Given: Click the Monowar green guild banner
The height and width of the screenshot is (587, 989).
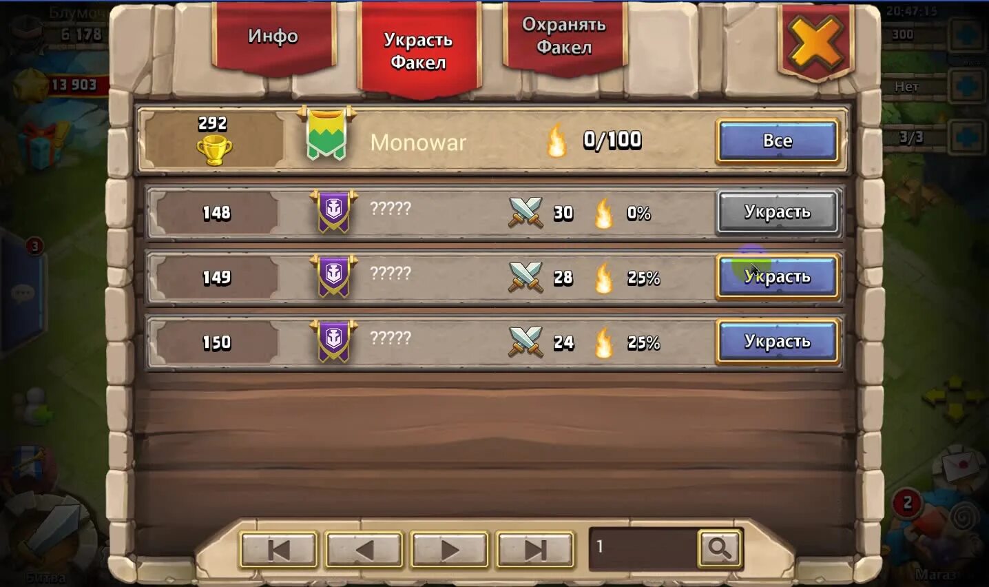Looking at the screenshot, I should coord(326,134).
